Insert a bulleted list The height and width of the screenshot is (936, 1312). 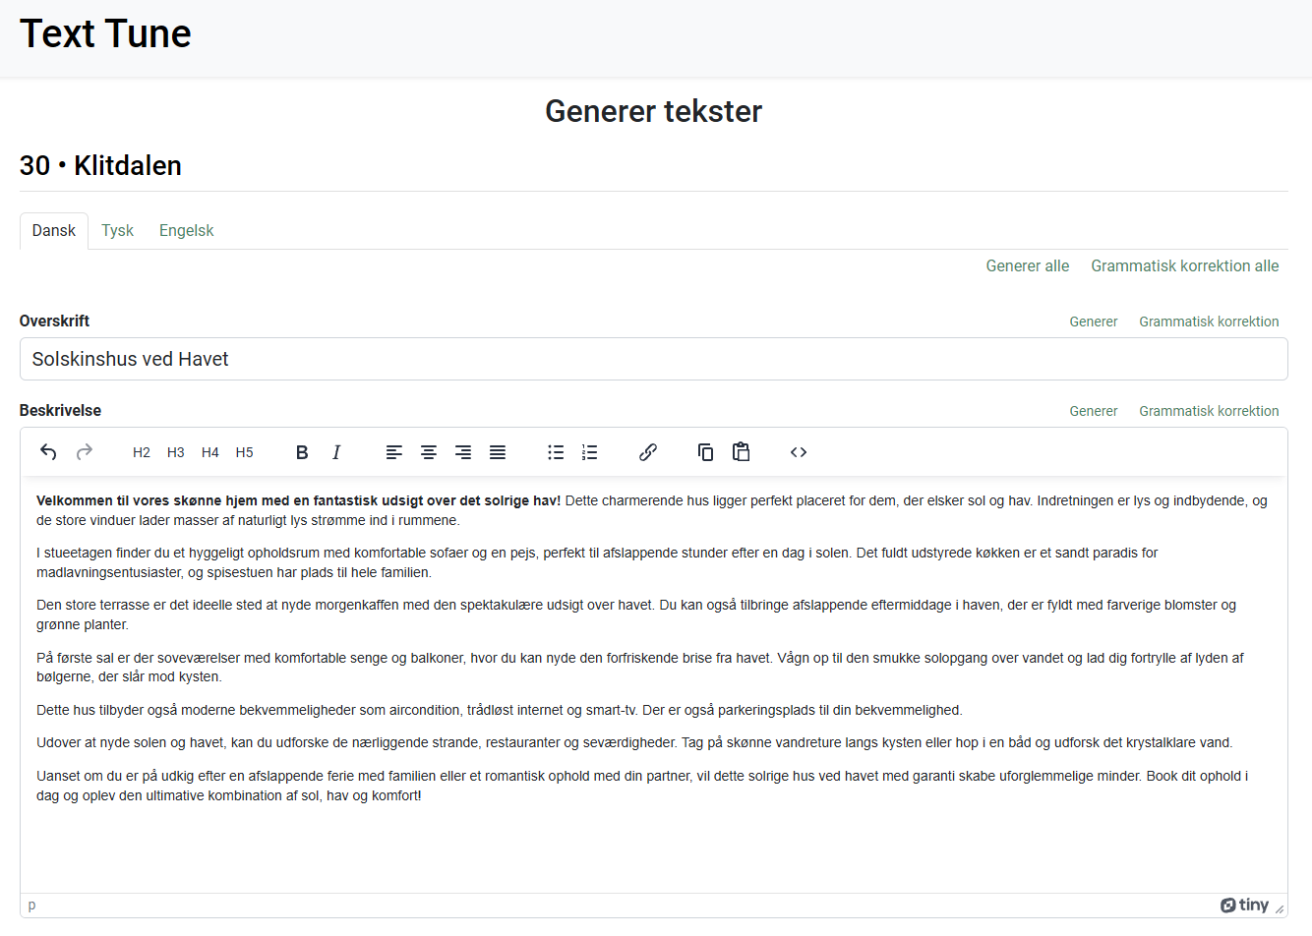pos(556,452)
